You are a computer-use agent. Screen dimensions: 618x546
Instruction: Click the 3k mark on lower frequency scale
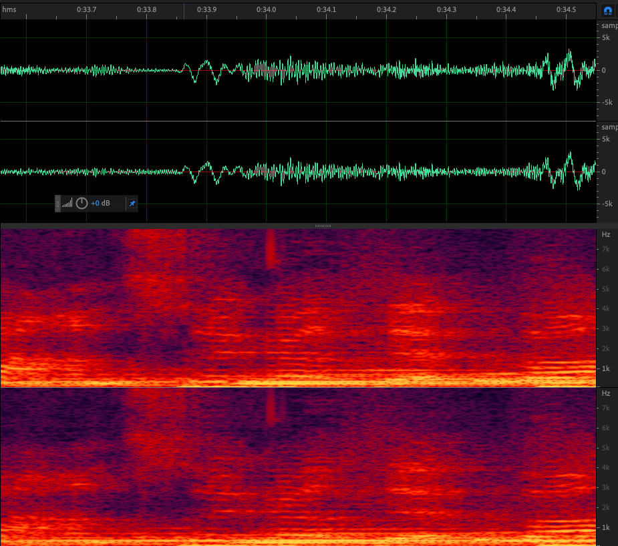click(606, 488)
